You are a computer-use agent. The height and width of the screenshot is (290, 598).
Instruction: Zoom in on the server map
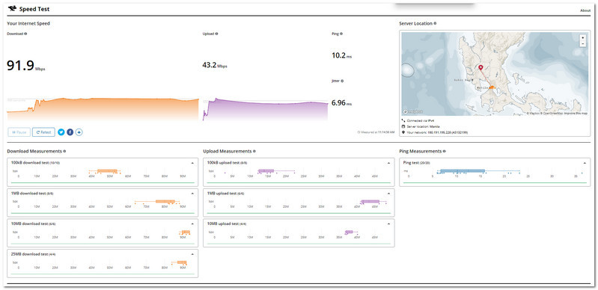[x=582, y=37]
